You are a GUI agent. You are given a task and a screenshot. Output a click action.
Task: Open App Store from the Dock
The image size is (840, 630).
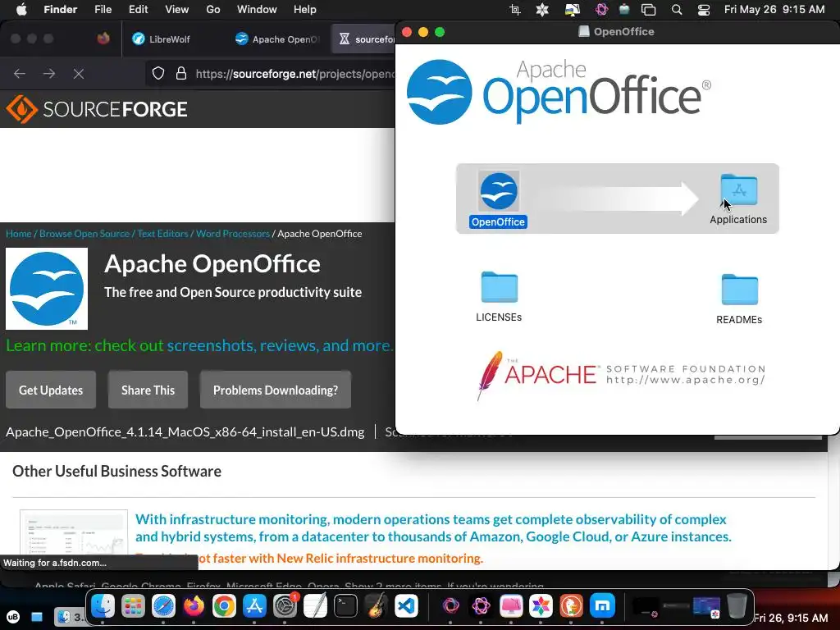(x=254, y=606)
